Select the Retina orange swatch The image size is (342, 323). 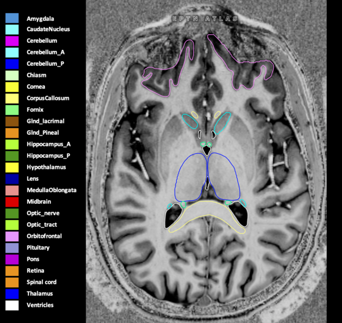coord(12,271)
